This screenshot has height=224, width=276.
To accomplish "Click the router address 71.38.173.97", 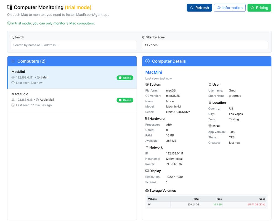I will coord(174,164).
